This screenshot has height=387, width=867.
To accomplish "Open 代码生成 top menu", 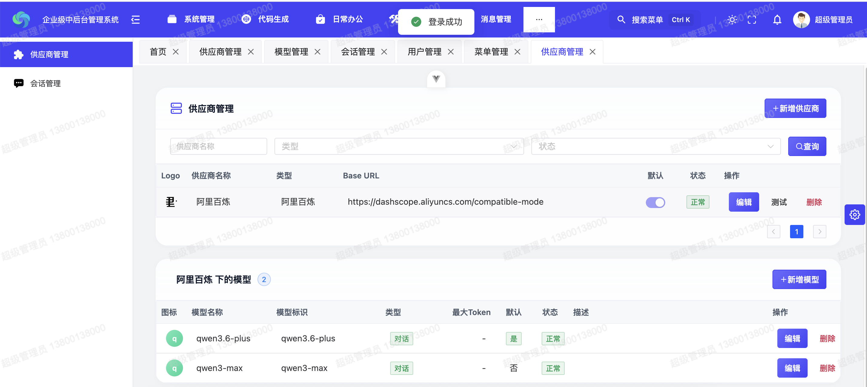I will click(x=265, y=19).
